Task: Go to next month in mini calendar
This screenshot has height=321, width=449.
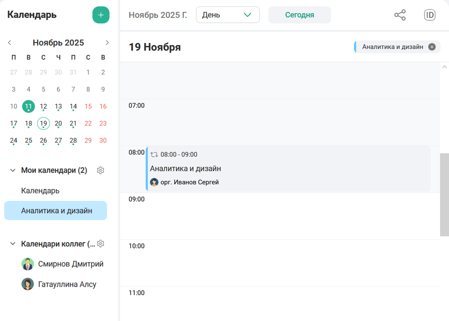Action: point(107,43)
